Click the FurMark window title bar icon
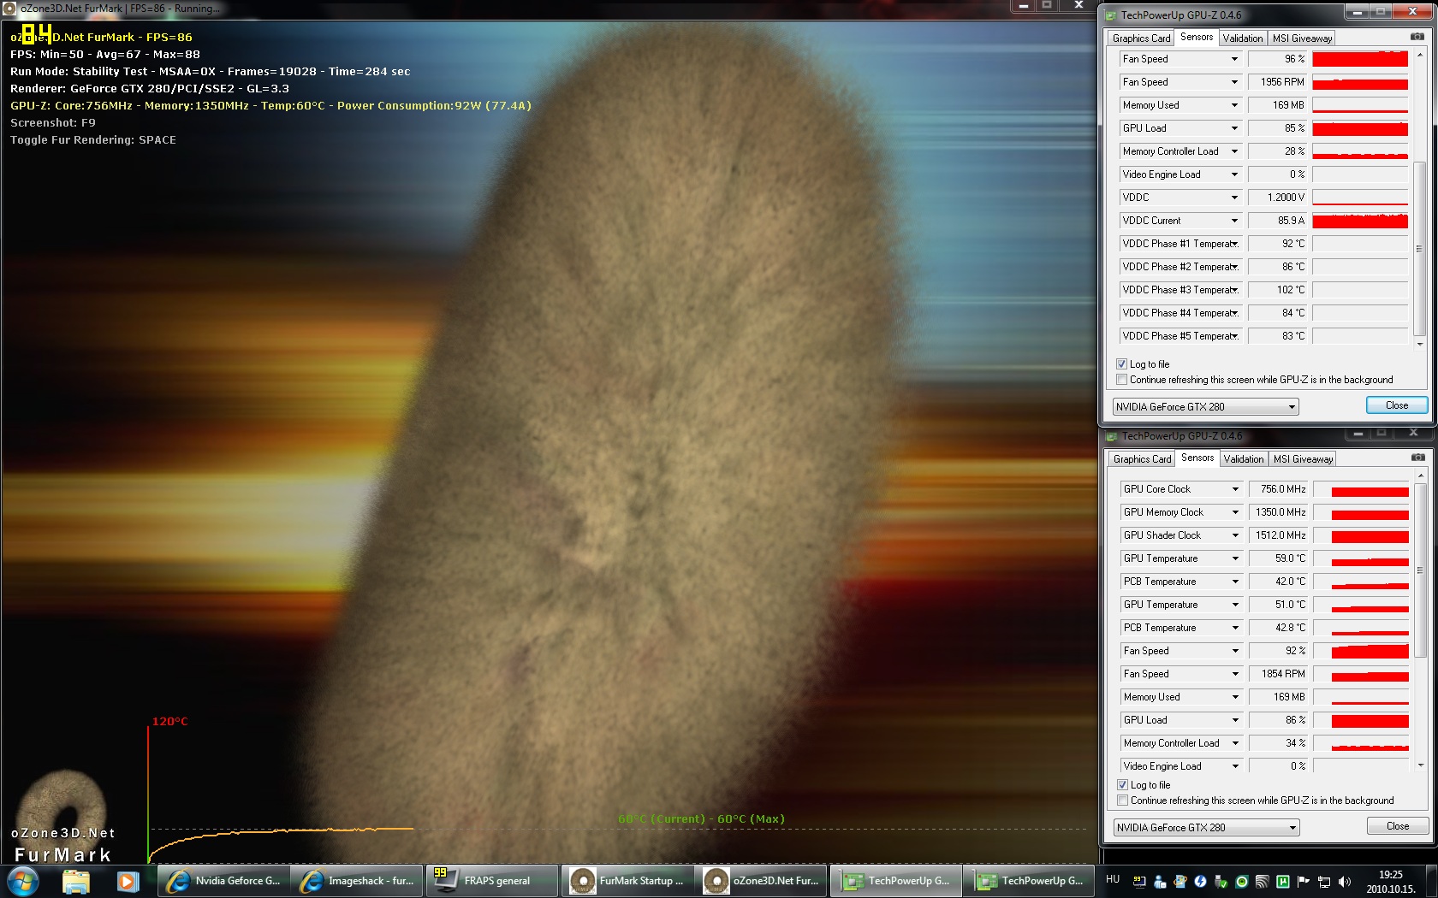Screen dimensions: 1438x898 coord(10,8)
